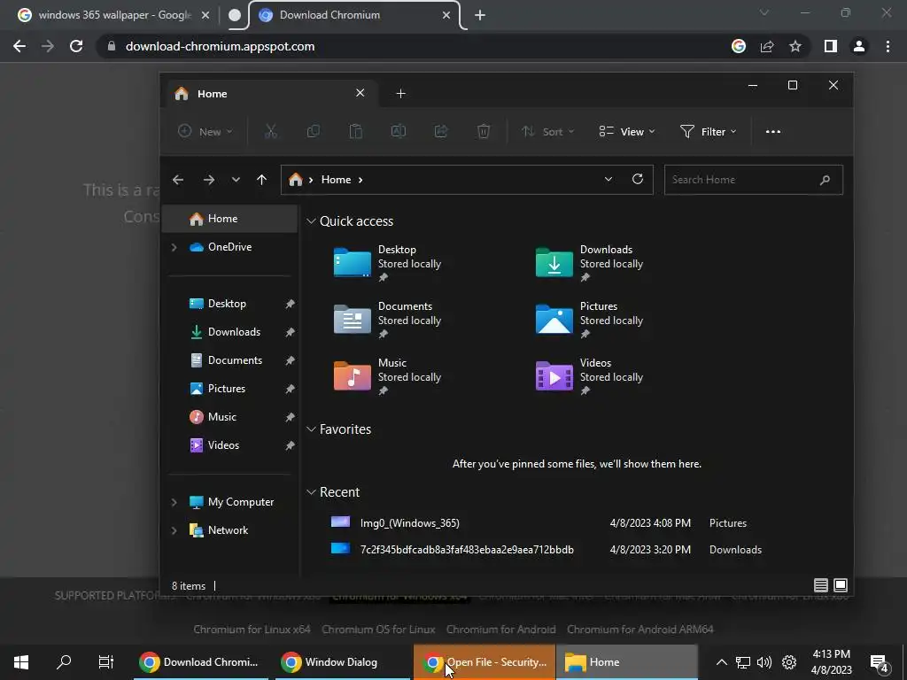Open Chrome share page icon
This screenshot has height=680, width=907.
(767, 46)
